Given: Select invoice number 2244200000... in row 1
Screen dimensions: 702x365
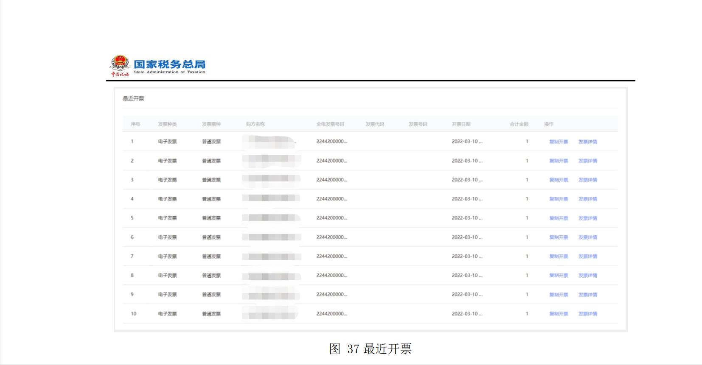Looking at the screenshot, I should tap(331, 142).
